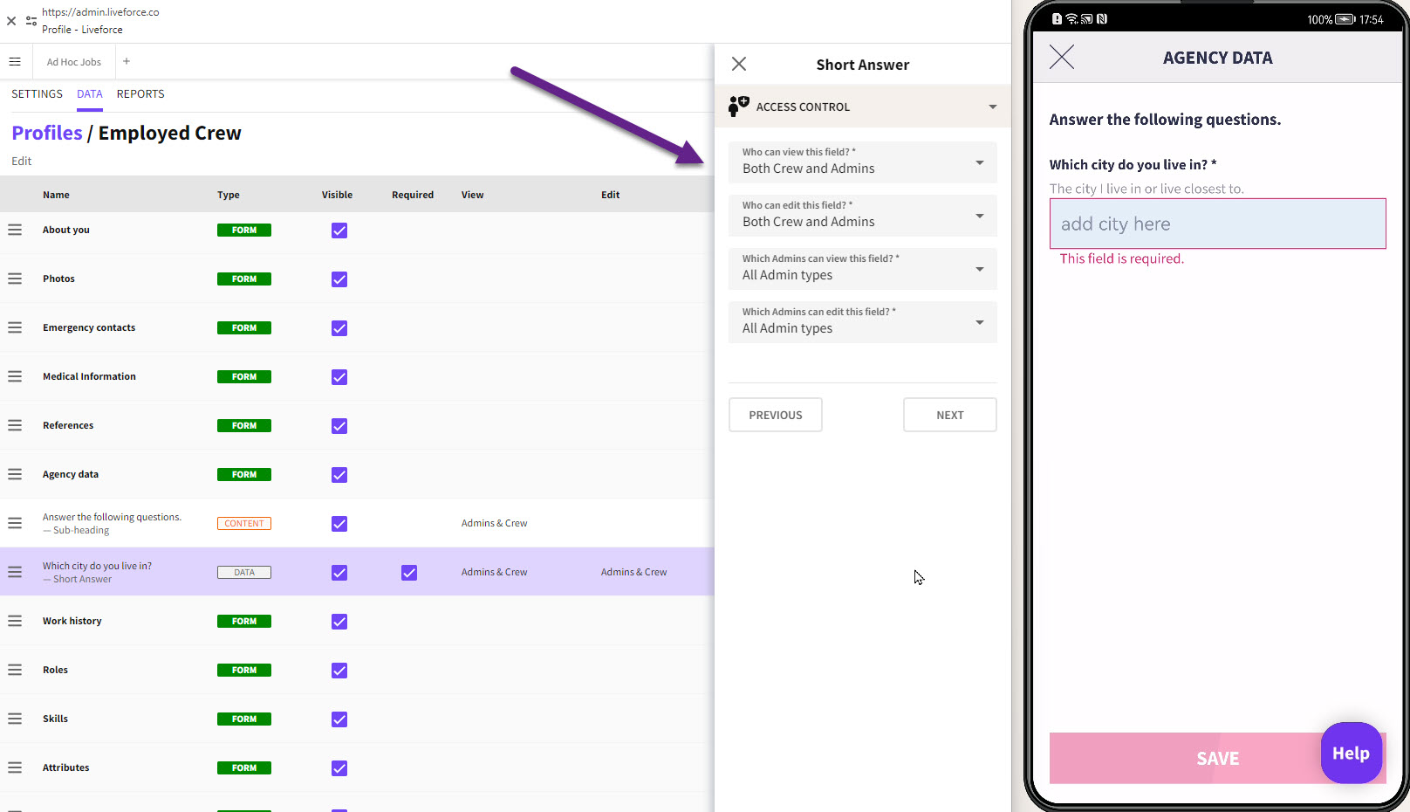
Task: Close the Agency Data screen on phone
Action: pos(1061,58)
